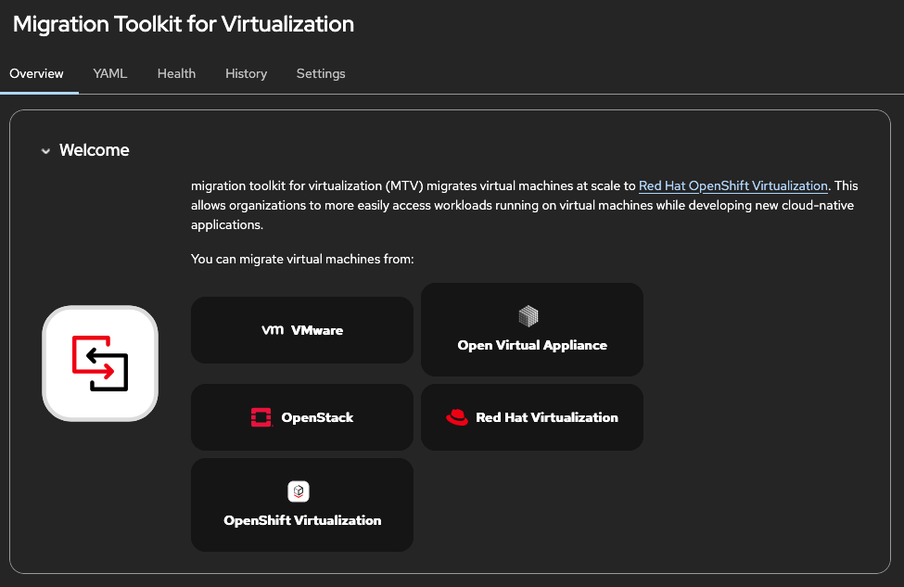This screenshot has height=587, width=904.
Task: Click the MTV migration arrows logo
Action: 100,363
